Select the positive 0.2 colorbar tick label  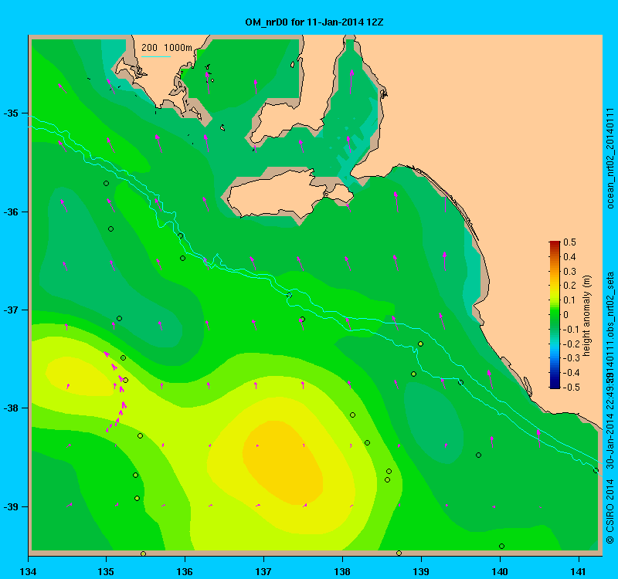569,286
